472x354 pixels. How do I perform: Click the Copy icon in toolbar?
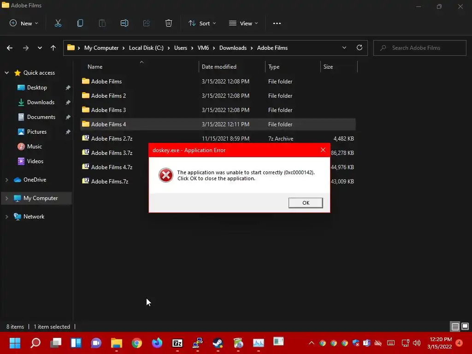click(x=80, y=23)
